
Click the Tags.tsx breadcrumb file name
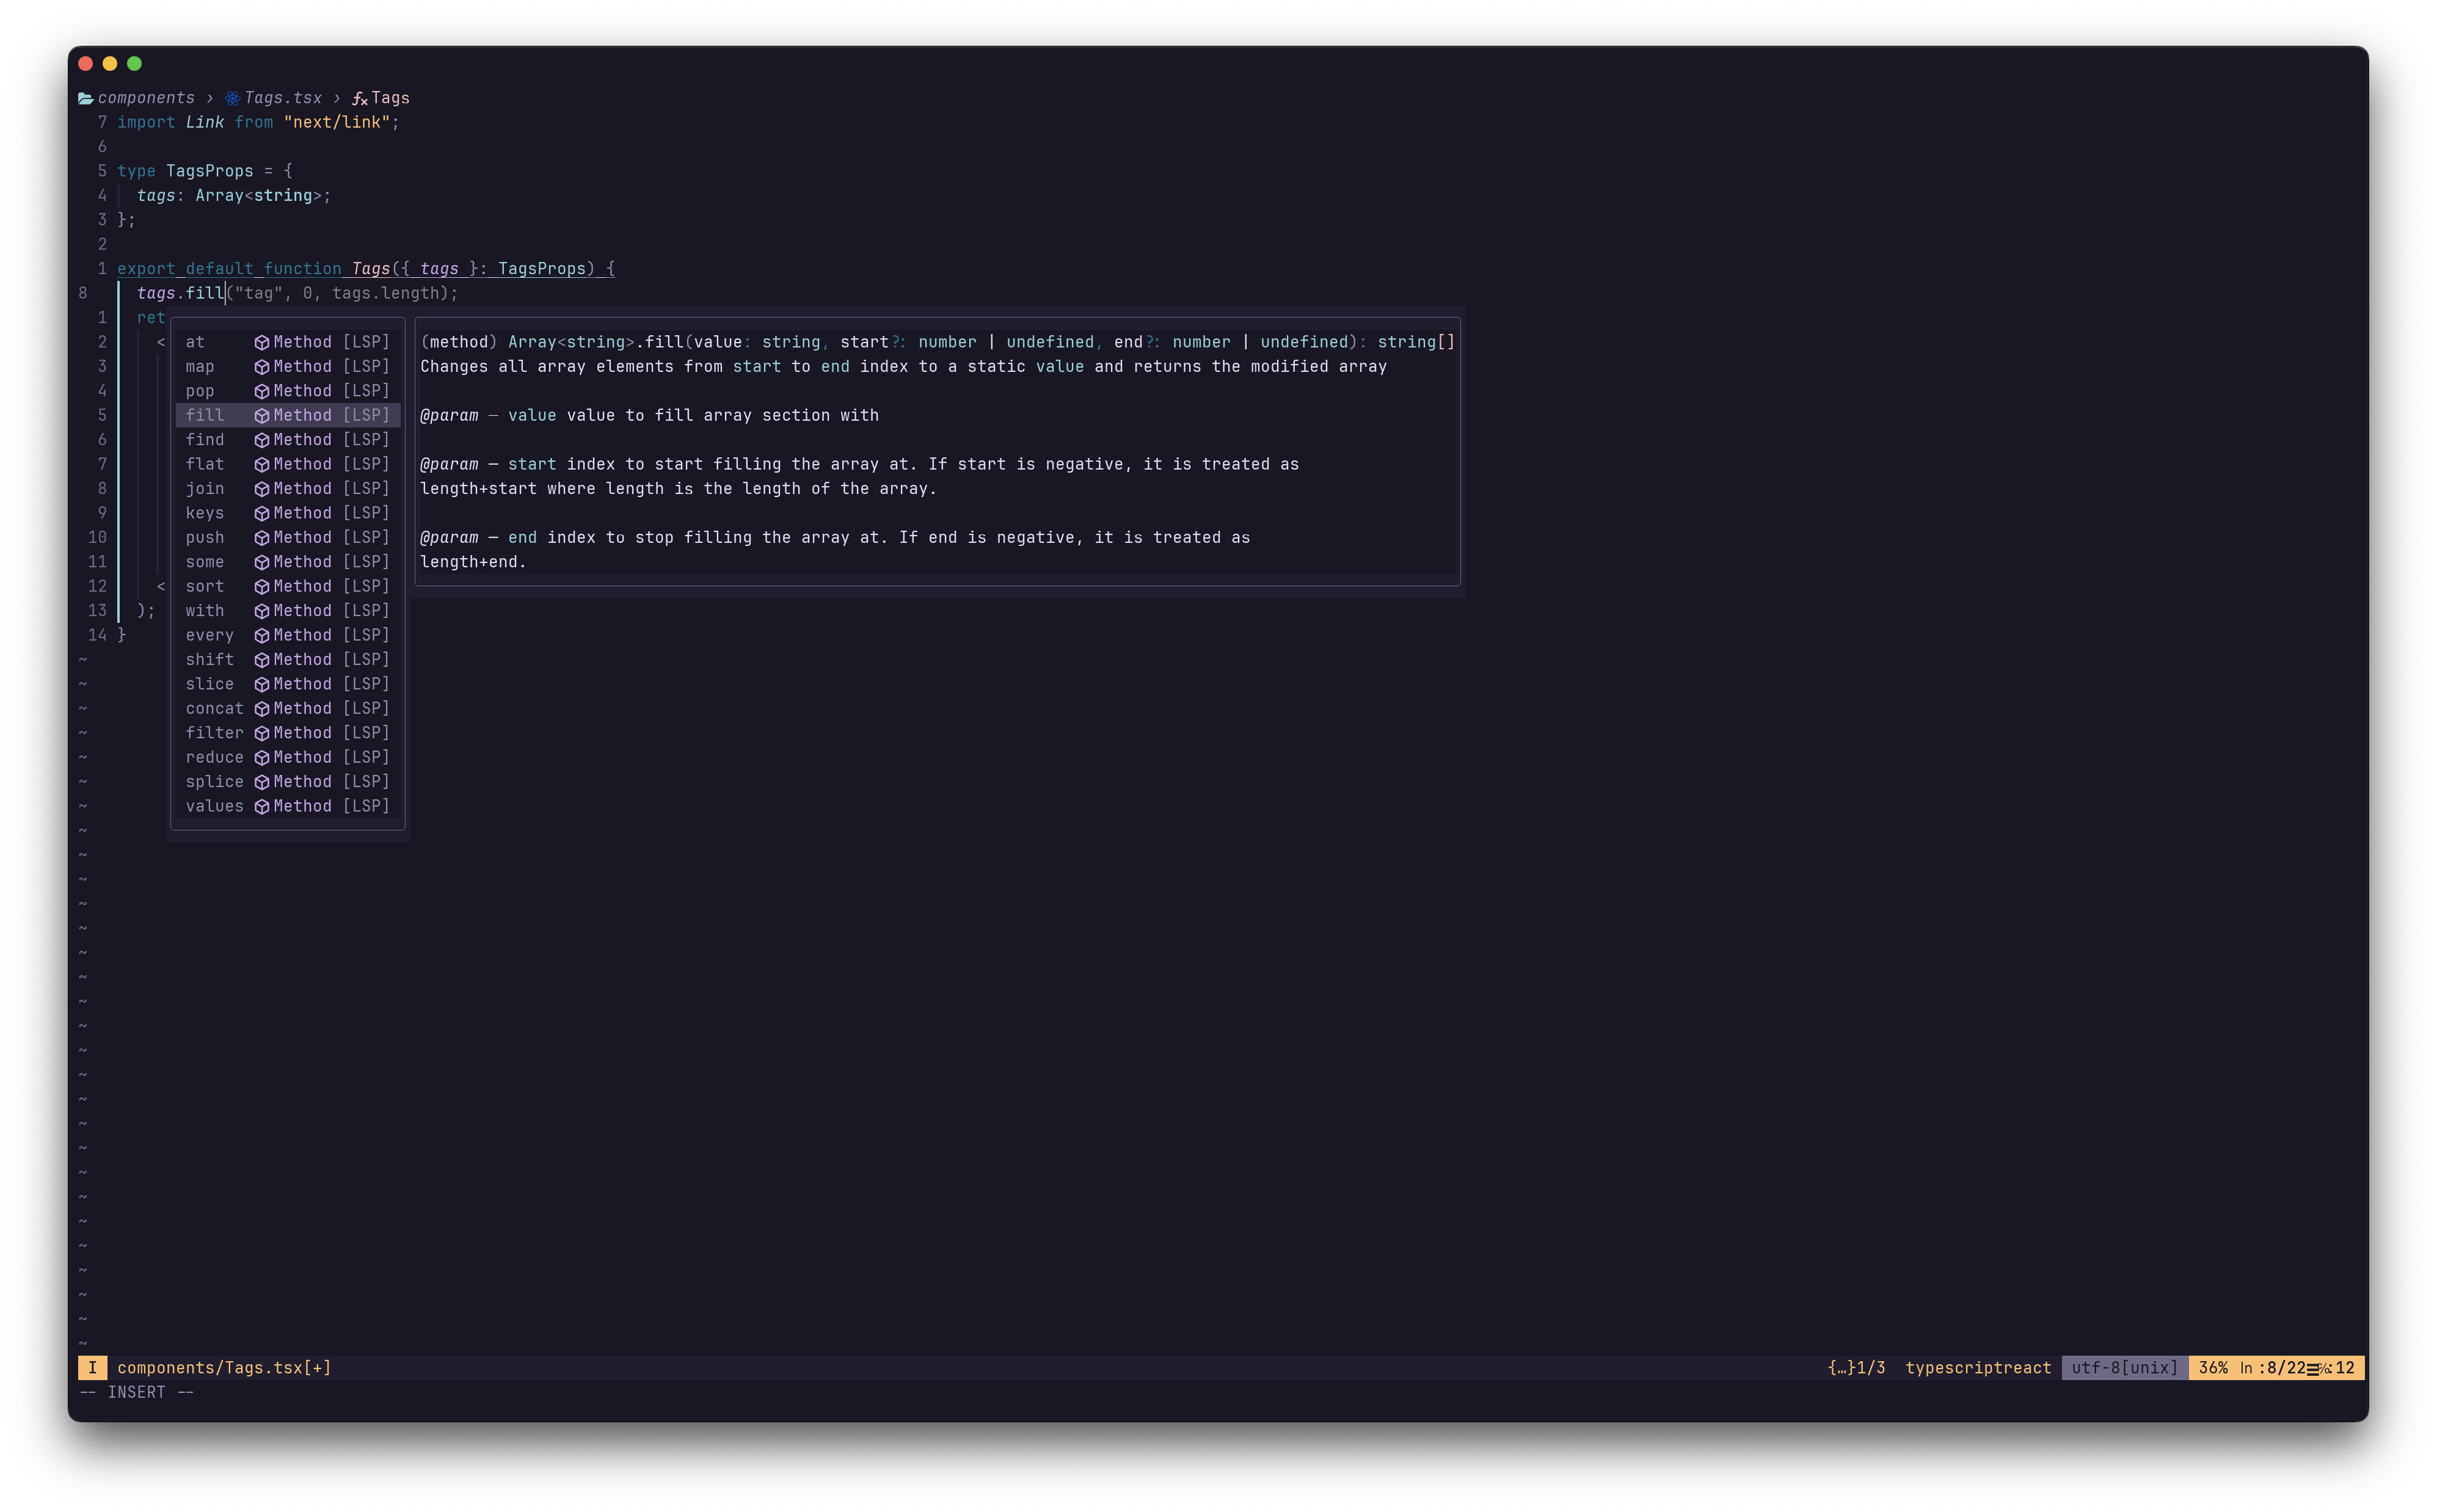pos(283,98)
